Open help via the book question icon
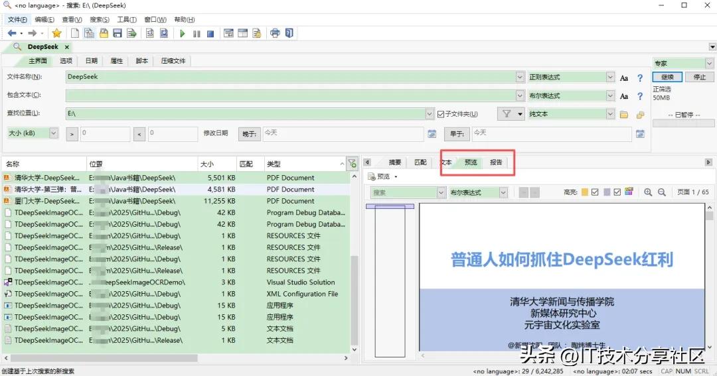The image size is (717, 376). [289, 33]
